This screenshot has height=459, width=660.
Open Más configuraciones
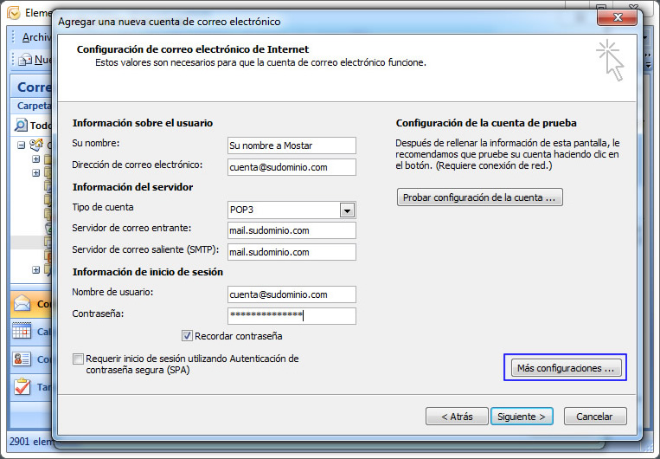[563, 368]
